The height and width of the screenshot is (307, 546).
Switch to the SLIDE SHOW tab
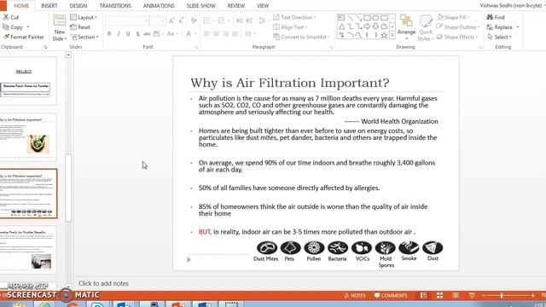[x=201, y=6]
